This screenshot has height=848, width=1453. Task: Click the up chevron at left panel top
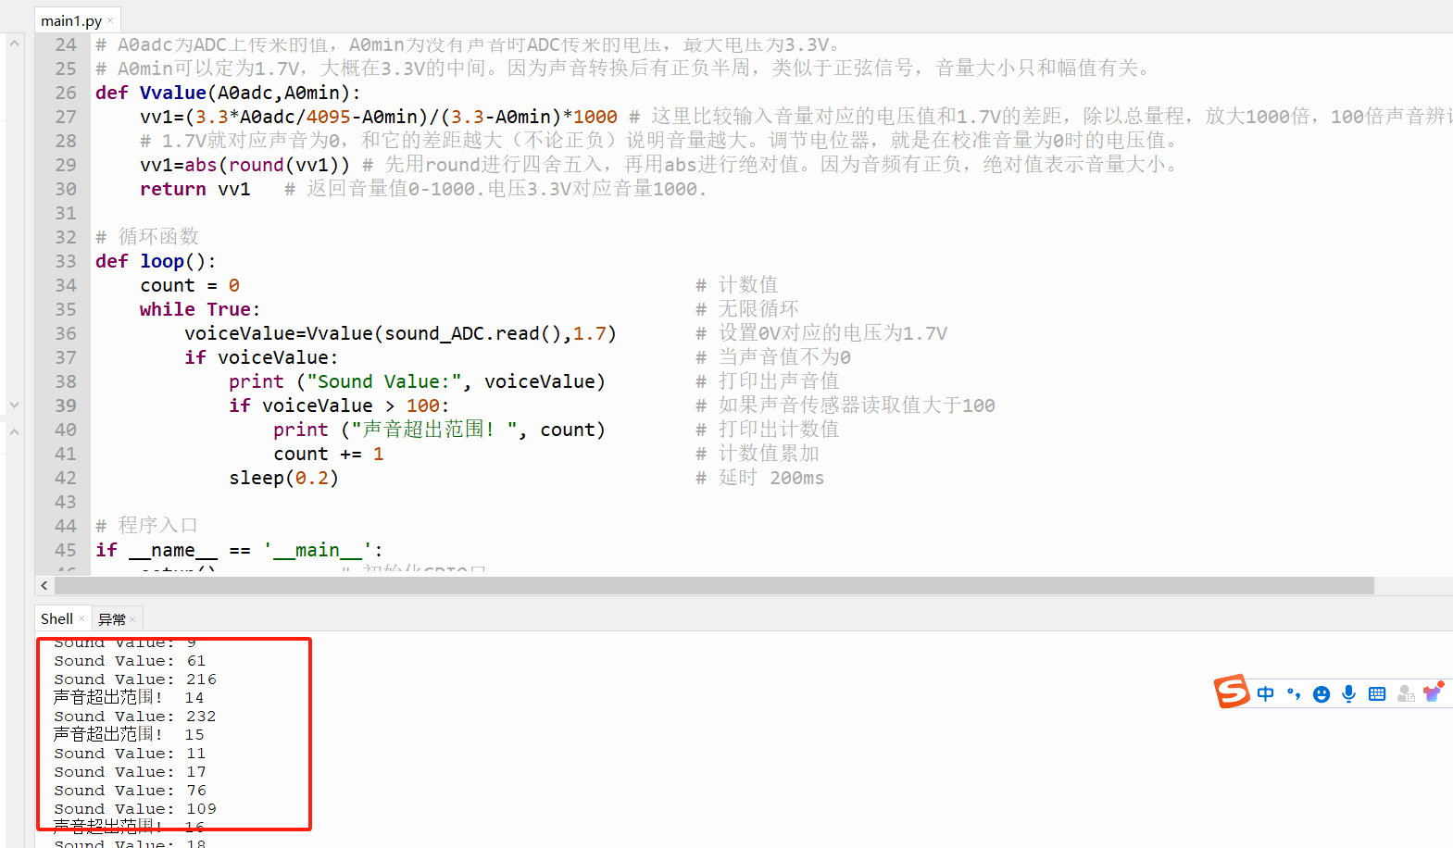pyautogui.click(x=14, y=43)
